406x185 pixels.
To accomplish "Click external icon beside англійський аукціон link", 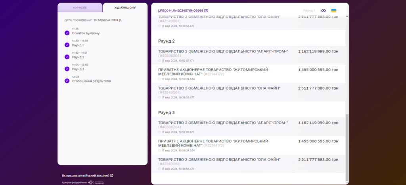I will click(x=111, y=176).
